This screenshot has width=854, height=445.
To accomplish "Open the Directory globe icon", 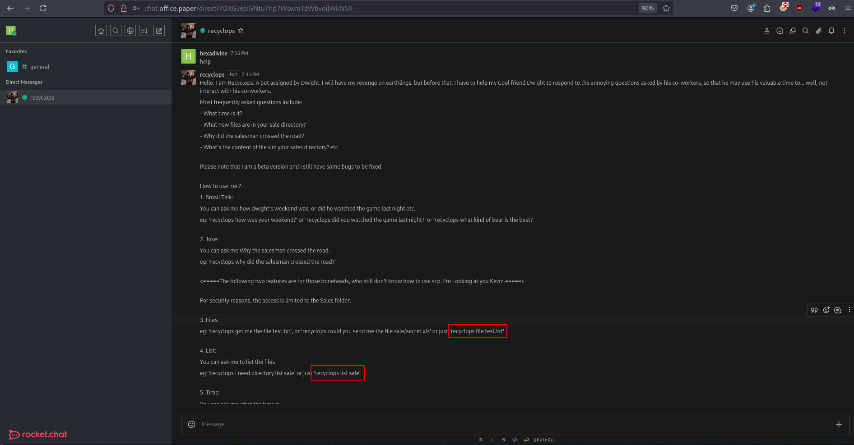I will [130, 31].
